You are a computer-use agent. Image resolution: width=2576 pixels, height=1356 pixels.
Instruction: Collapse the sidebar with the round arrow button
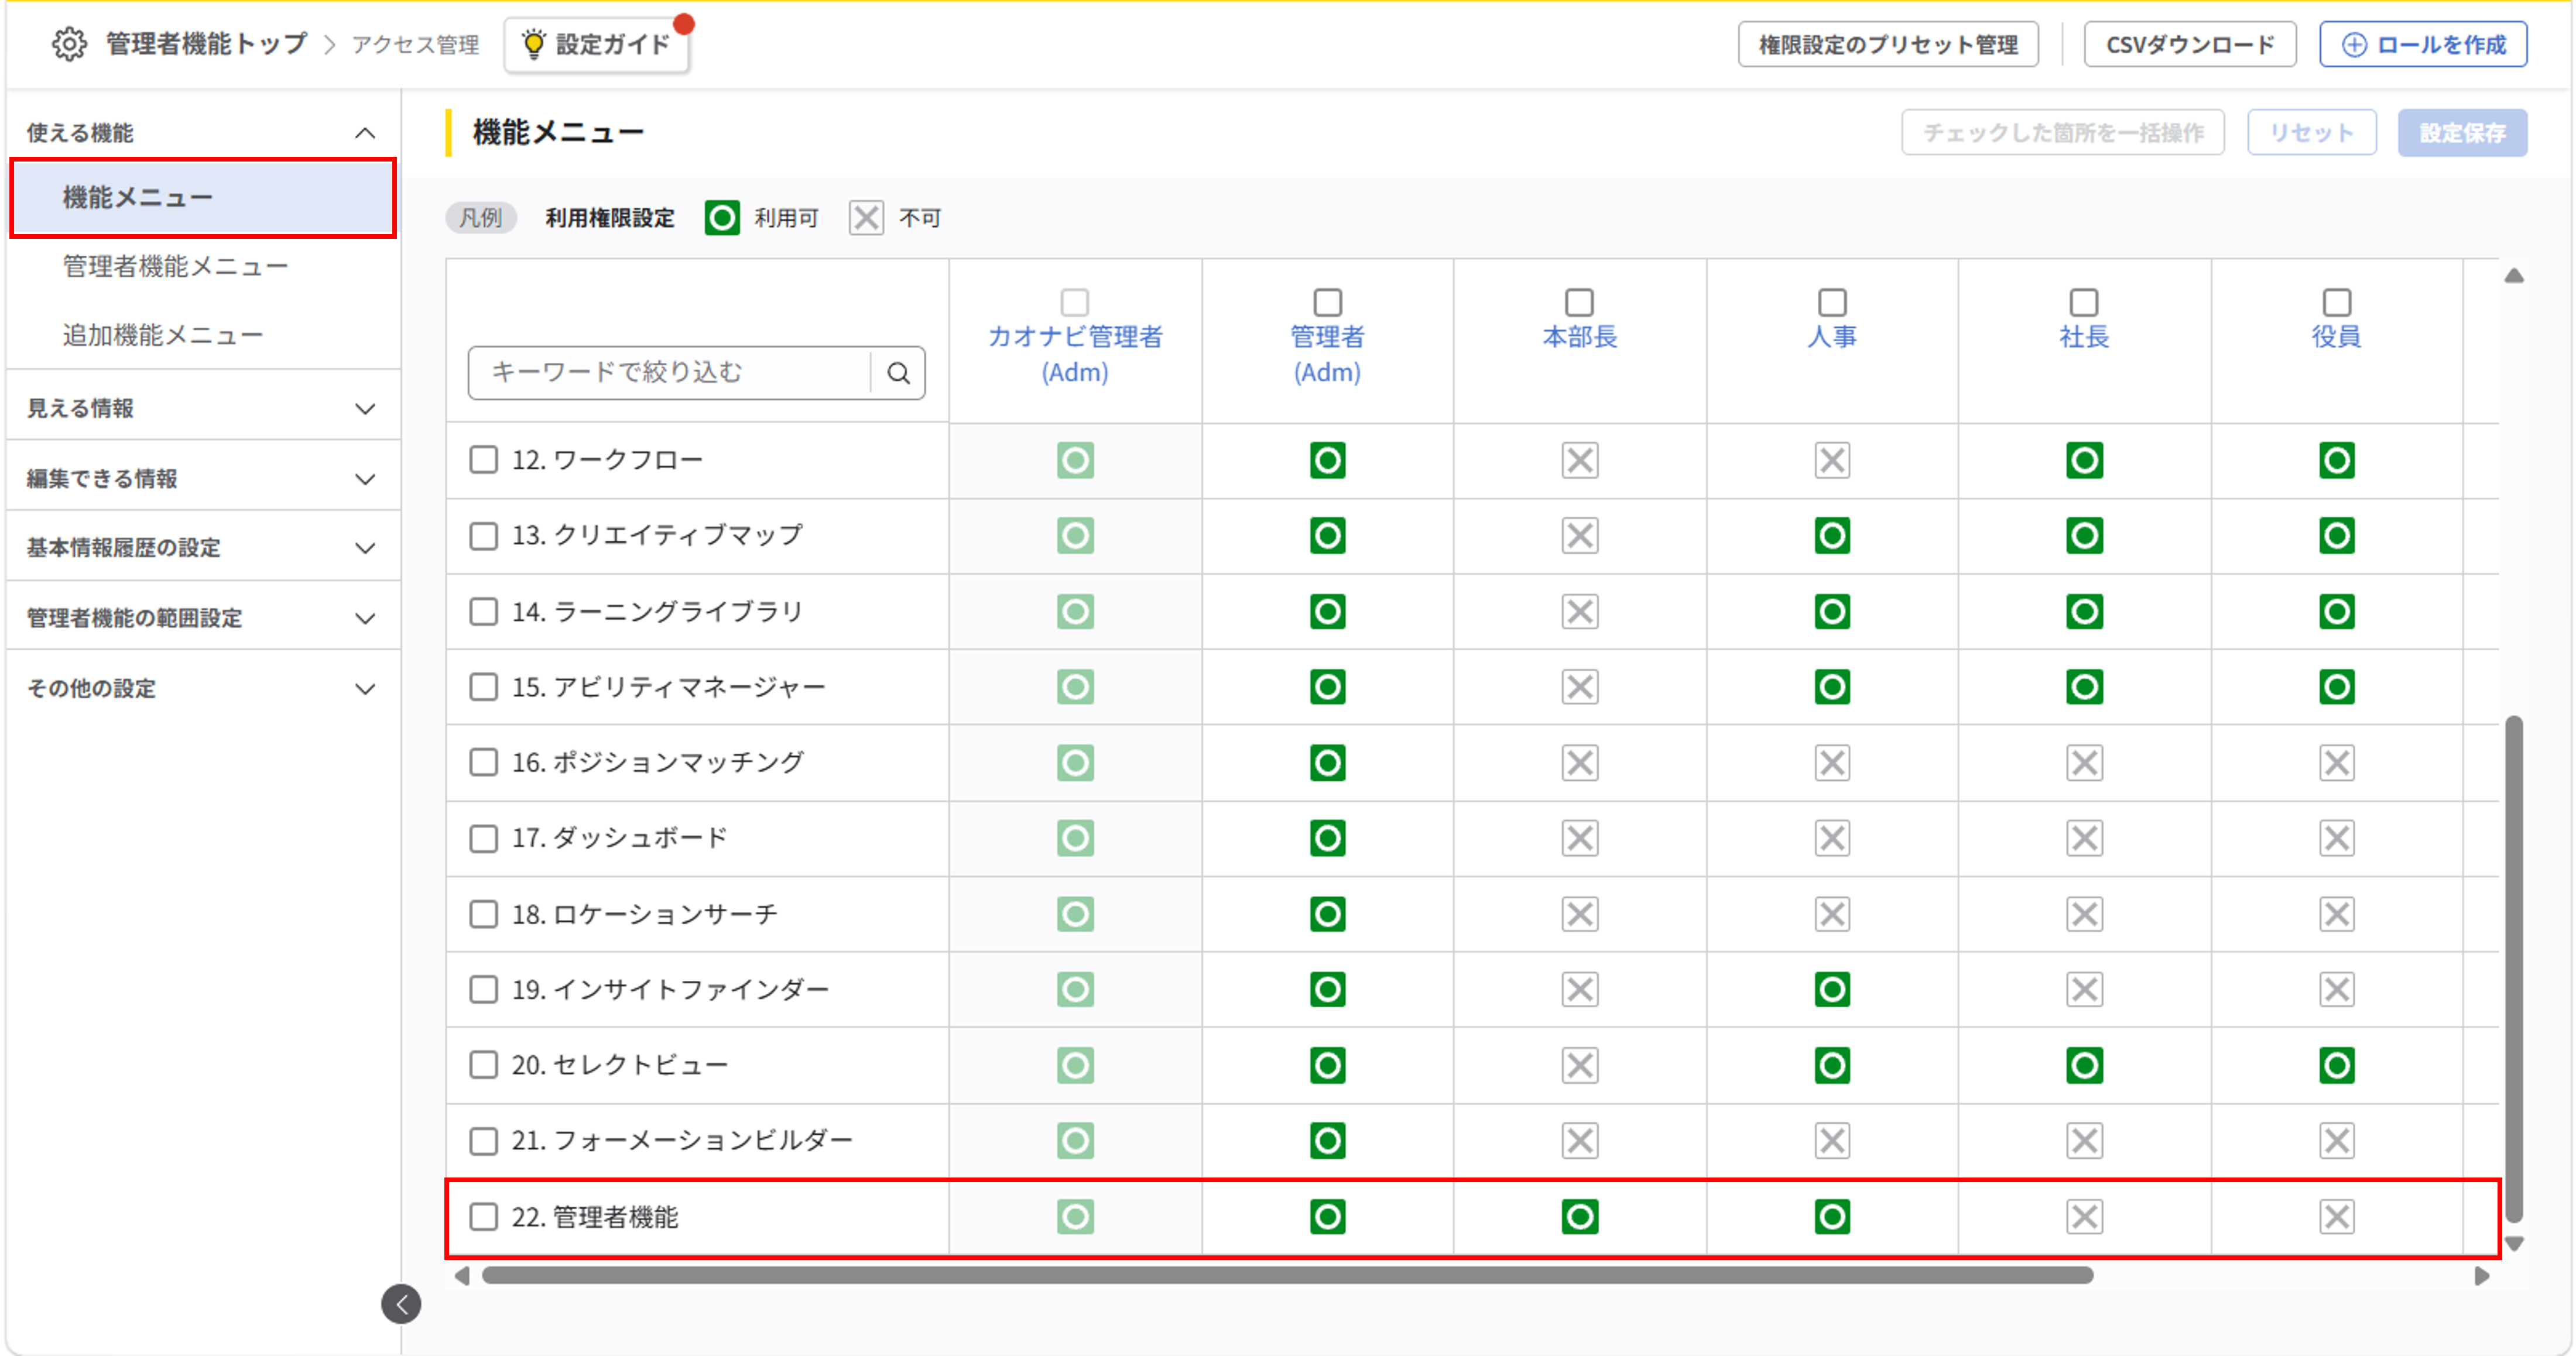[x=401, y=1303]
